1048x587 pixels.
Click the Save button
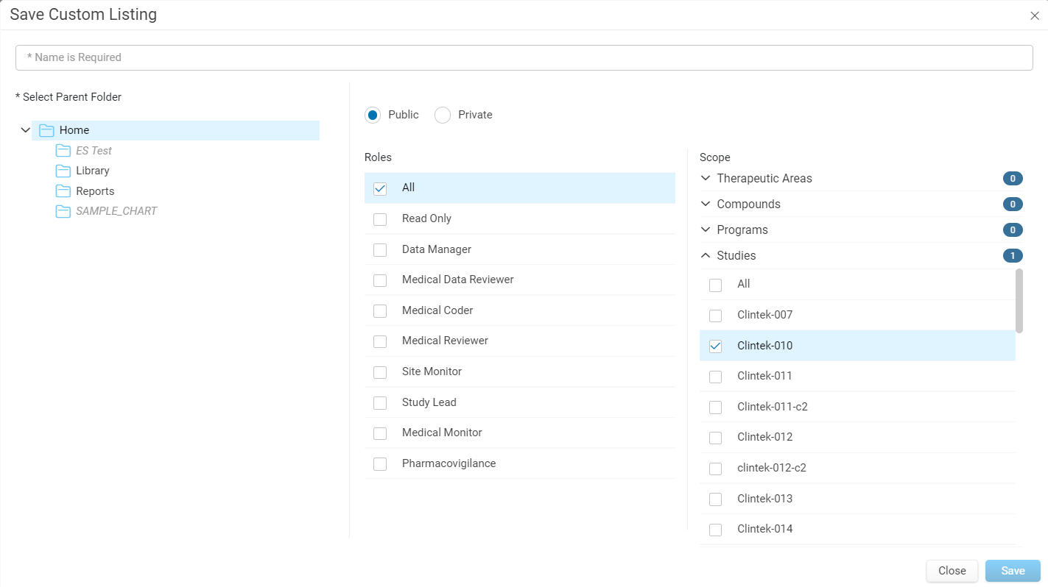coord(1013,571)
